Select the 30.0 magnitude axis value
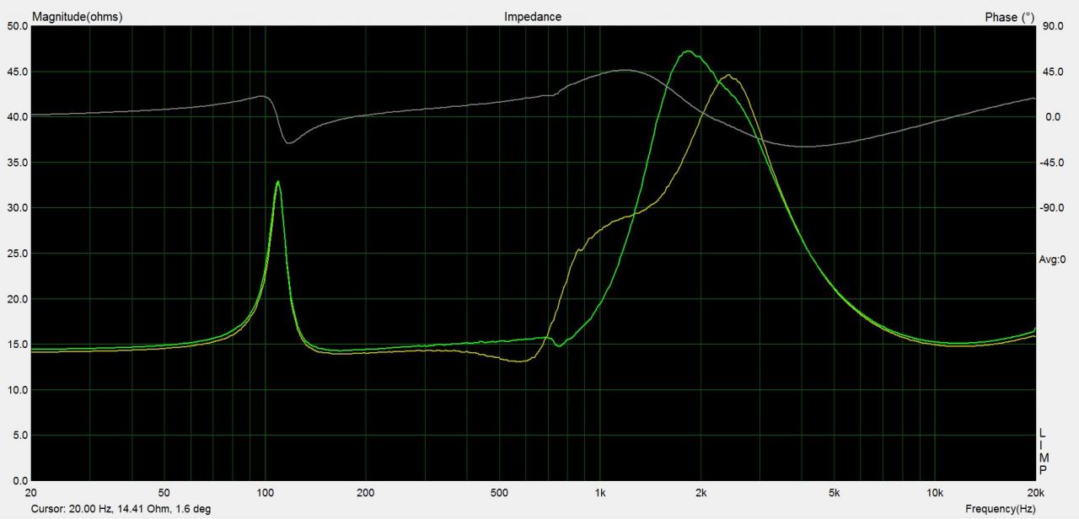This screenshot has height=519, width=1079. click(17, 208)
